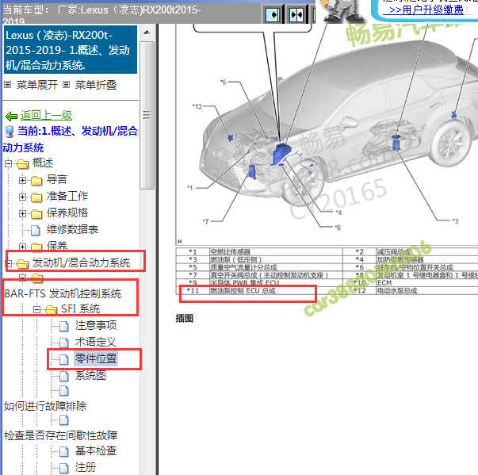
Task: Click the 术语定义 document icon
Action: coord(63,343)
